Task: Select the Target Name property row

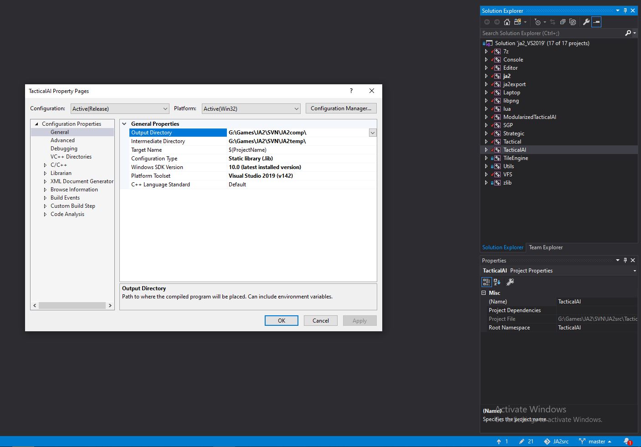Action: click(x=252, y=150)
